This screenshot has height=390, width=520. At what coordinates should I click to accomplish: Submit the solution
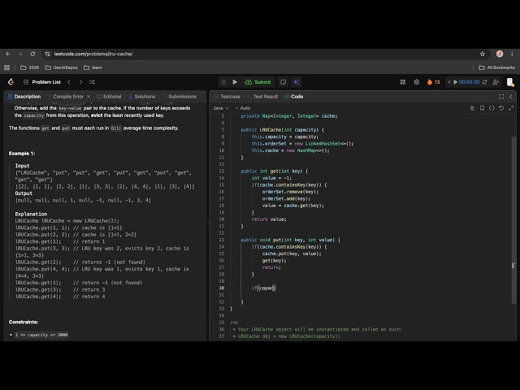pos(258,82)
